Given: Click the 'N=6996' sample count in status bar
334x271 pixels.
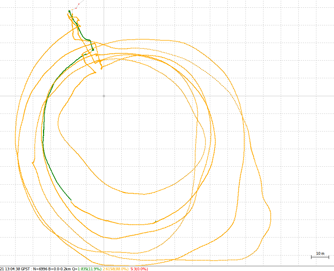Looking at the screenshot, I should pyautogui.click(x=40, y=269).
